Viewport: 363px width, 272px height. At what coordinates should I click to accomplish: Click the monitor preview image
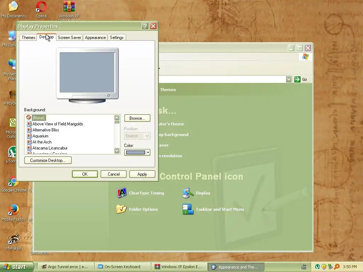click(x=87, y=75)
